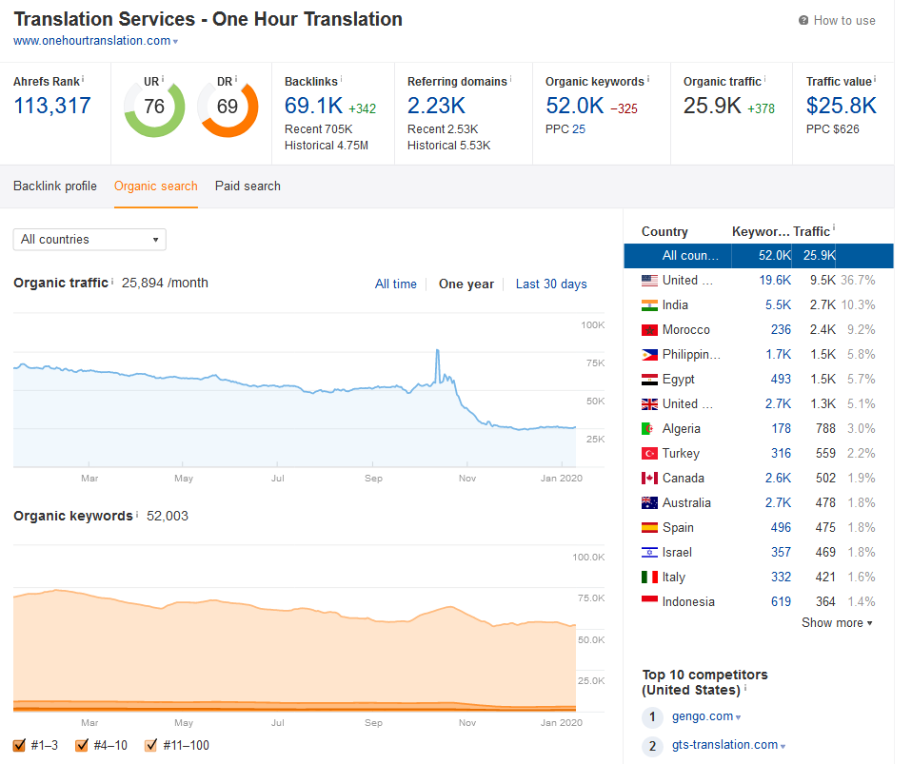The height and width of the screenshot is (764, 912).
Task: Expand Show more countries
Action: coord(837,622)
